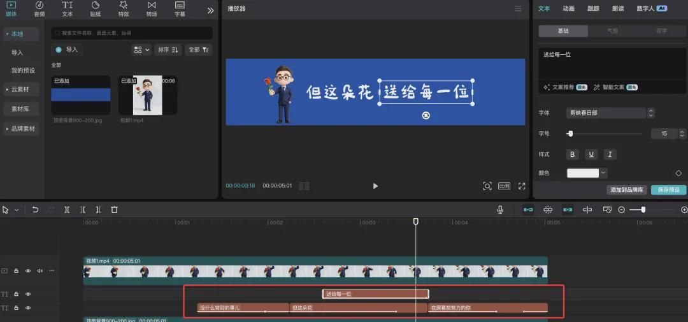This screenshot has width=688, height=322.
Task: Delete selected clip with trash icon
Action: click(114, 210)
